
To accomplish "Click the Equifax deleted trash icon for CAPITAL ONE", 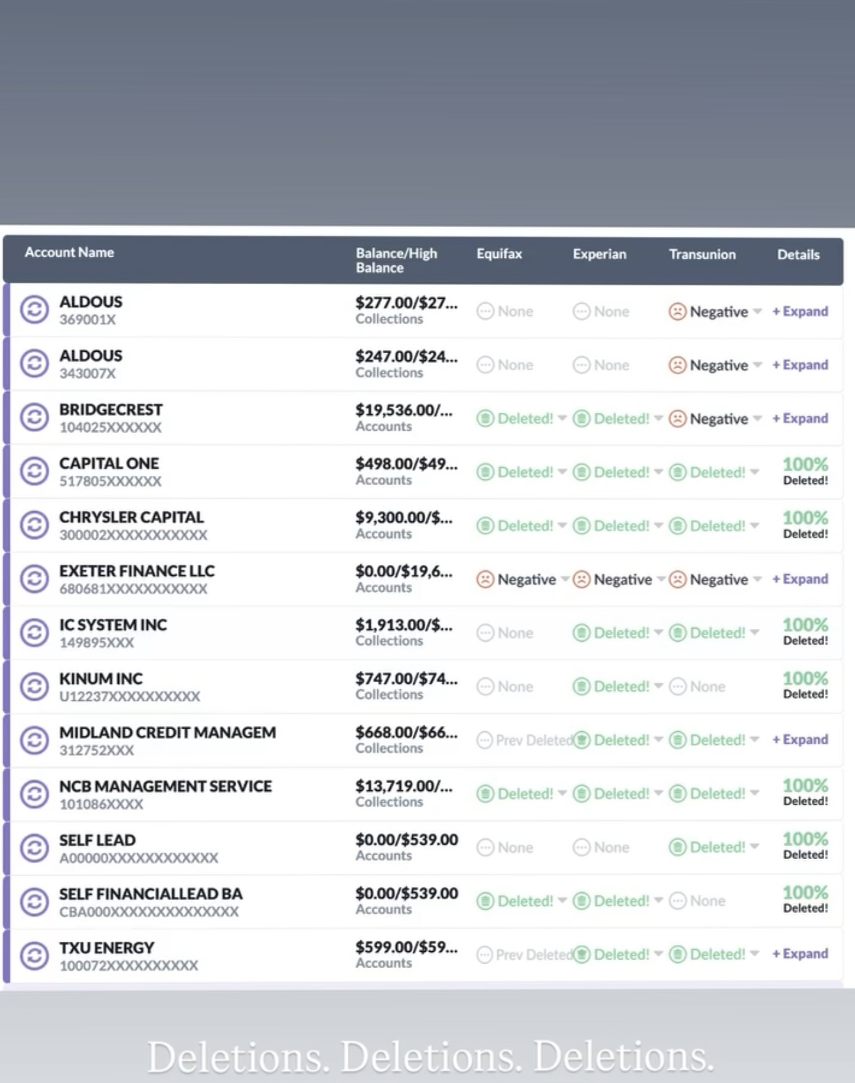I will click(x=485, y=473).
